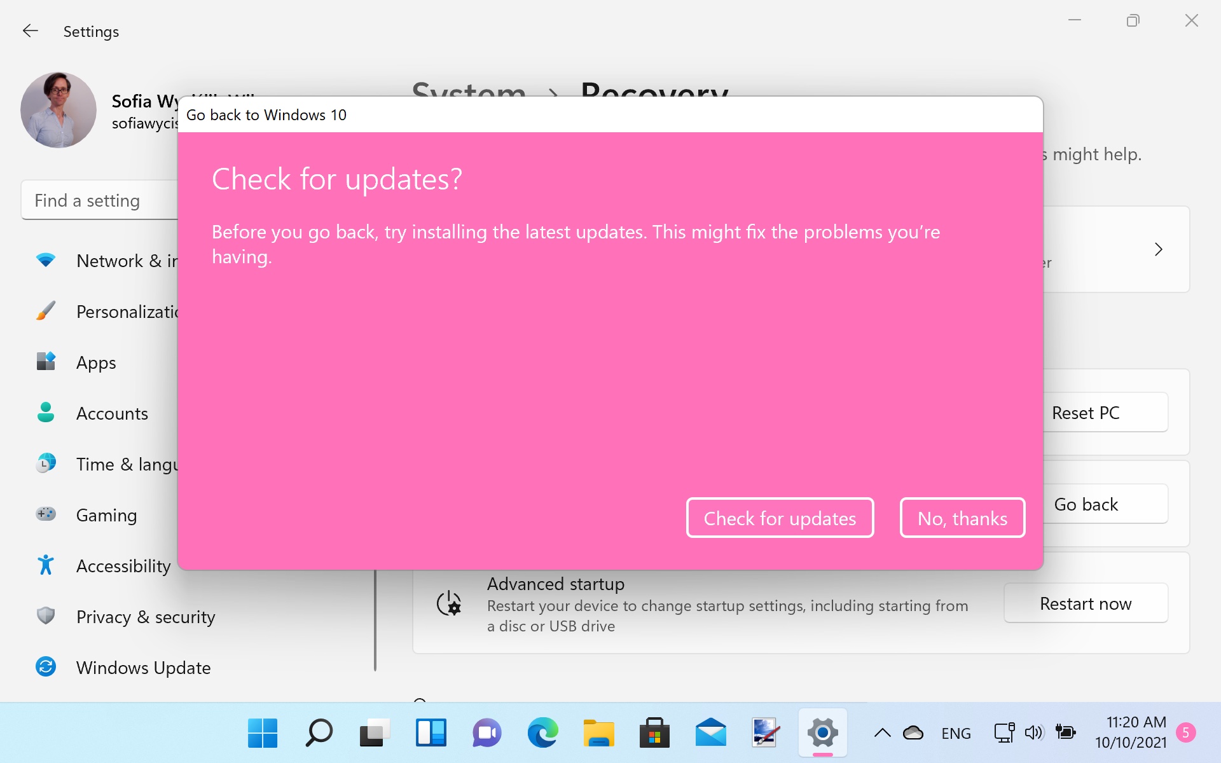
Task: Expand the troubleshooter card chevron
Action: pyautogui.click(x=1158, y=249)
